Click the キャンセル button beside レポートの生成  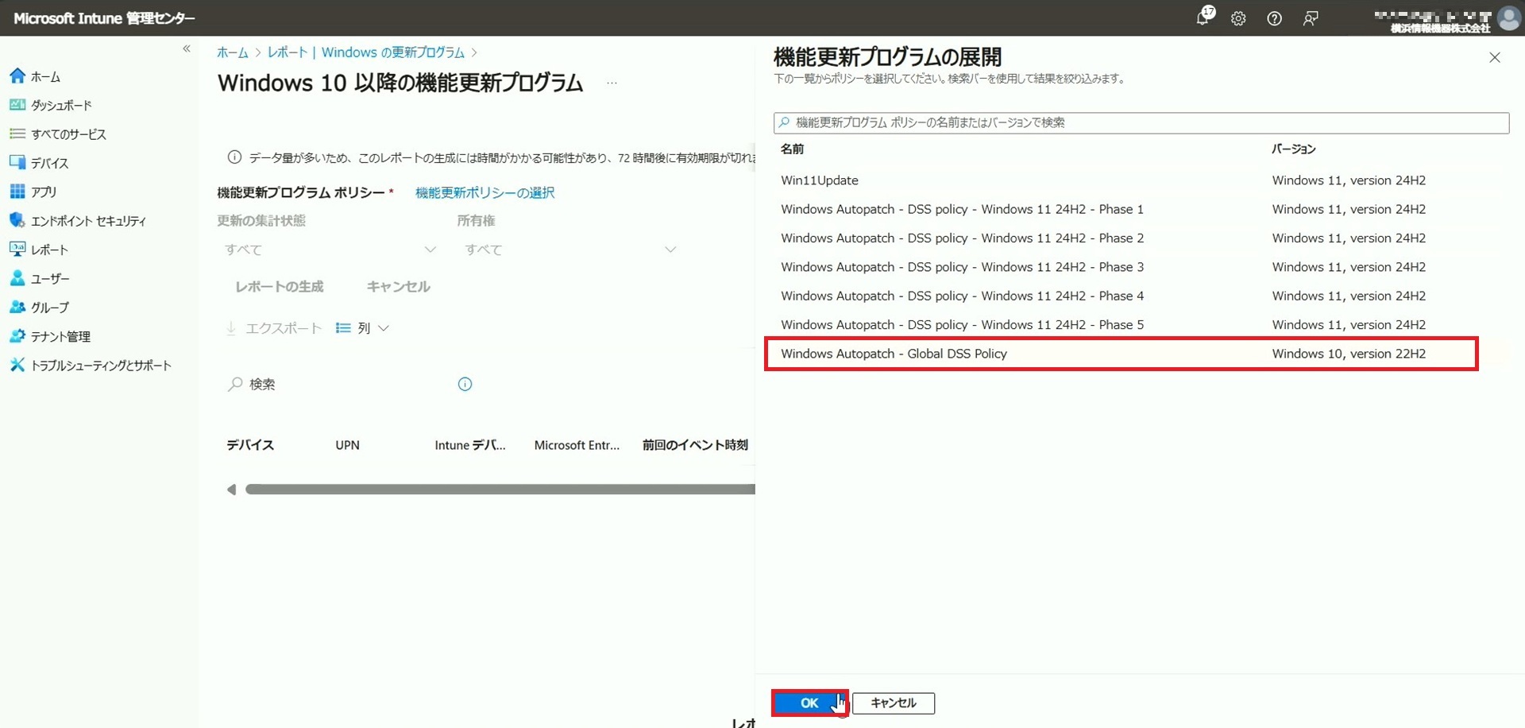399,286
